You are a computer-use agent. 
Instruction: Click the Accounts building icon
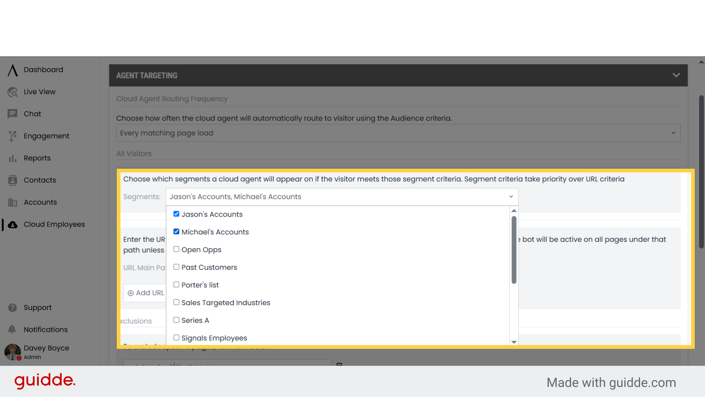pos(13,202)
